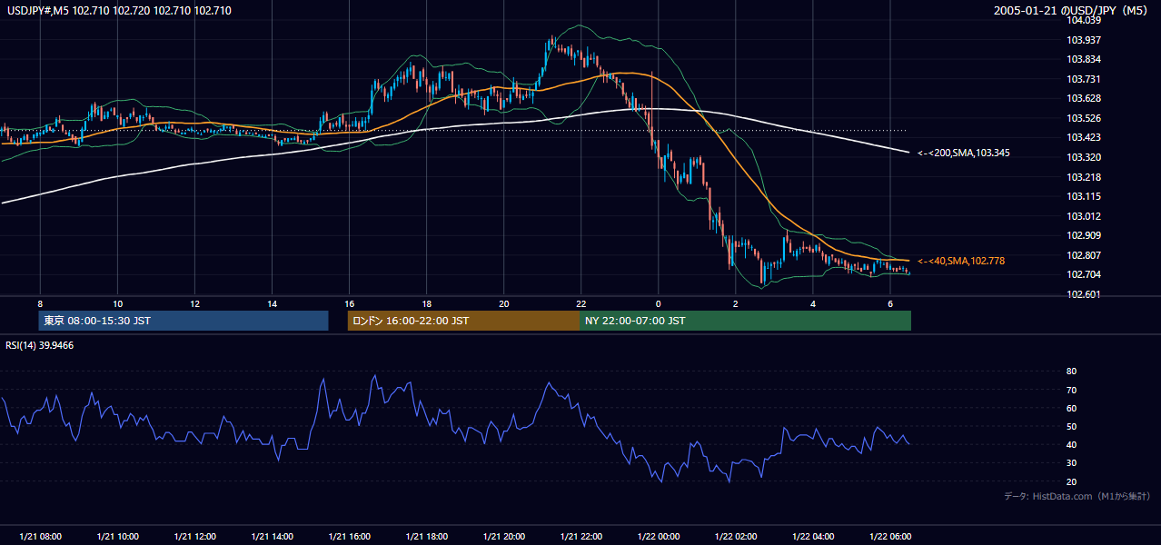Click price axis value 102.909
The height and width of the screenshot is (545, 1161).
[1084, 235]
